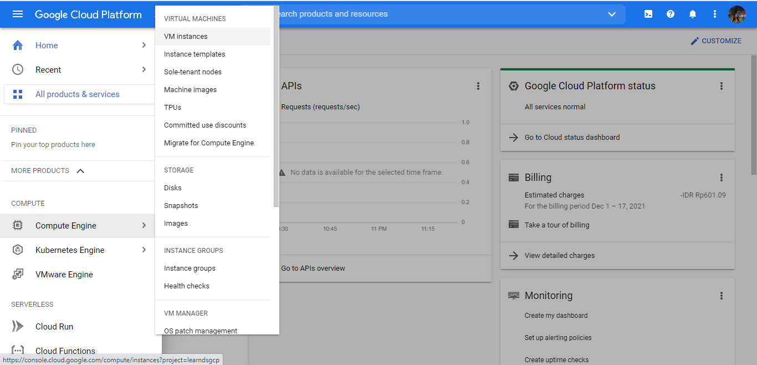This screenshot has height=365, width=757.
Task: Open Health checks menu item
Action: tap(213, 286)
